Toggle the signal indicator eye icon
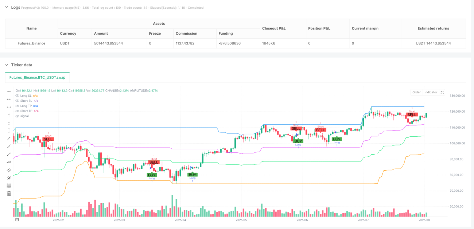 pos(17,116)
